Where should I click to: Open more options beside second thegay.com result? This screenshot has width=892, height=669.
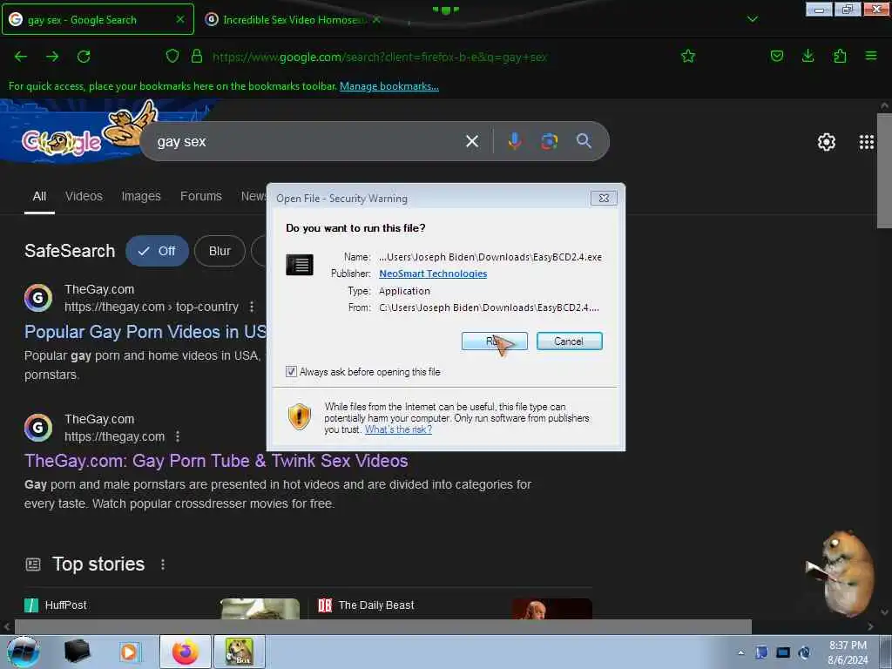(178, 436)
